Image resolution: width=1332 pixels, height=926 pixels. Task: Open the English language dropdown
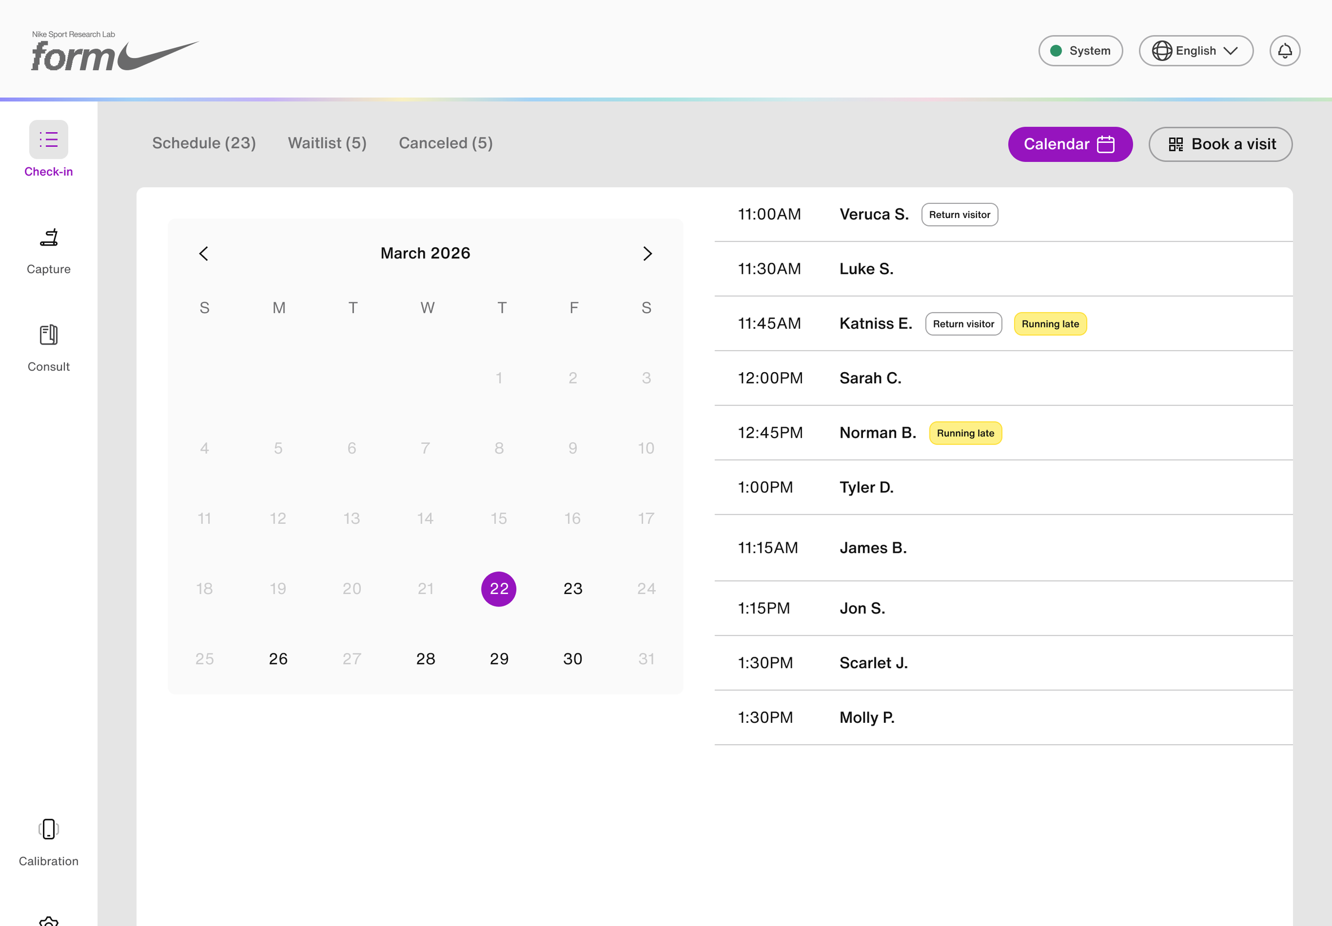click(1196, 51)
